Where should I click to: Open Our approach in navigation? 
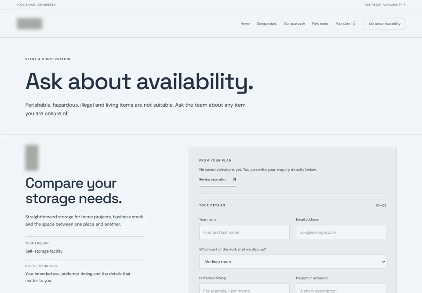tap(295, 24)
